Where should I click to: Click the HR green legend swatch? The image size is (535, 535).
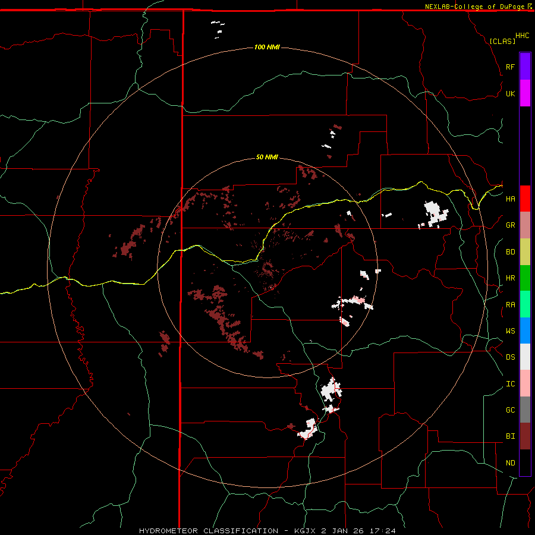pyautogui.click(x=525, y=278)
